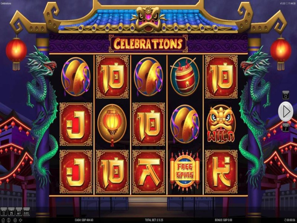
Task: Open the game info icon
Action: pos(9,220)
